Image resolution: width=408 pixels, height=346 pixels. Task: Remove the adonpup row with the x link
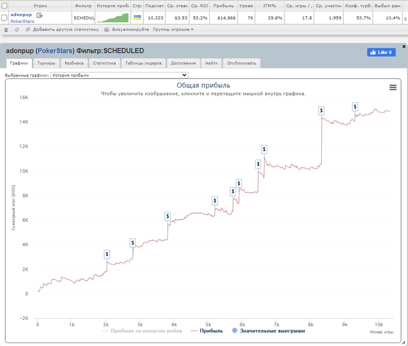coord(406,18)
